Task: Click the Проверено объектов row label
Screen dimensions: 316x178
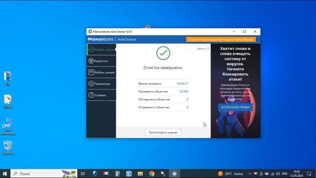Action: (x=153, y=91)
